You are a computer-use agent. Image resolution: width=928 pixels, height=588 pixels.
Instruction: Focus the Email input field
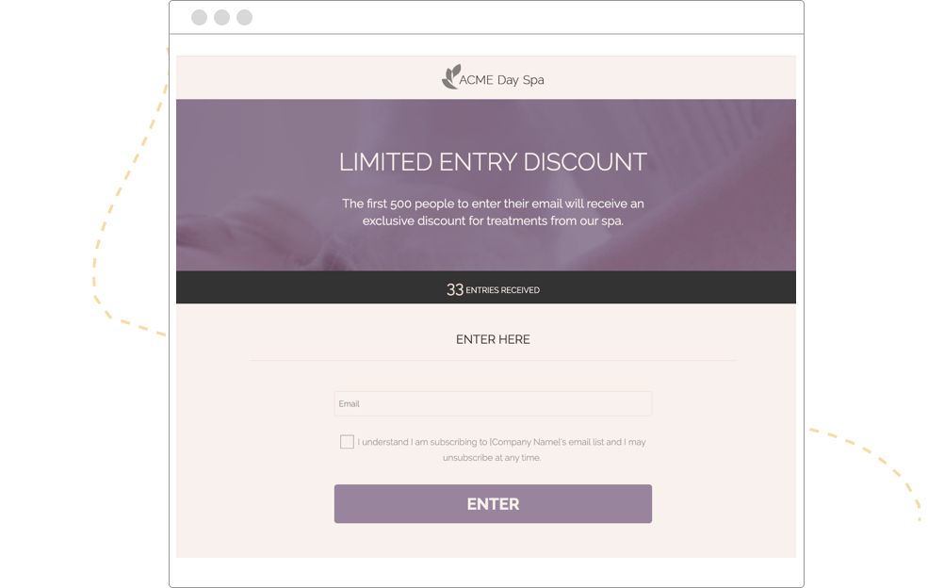493,404
